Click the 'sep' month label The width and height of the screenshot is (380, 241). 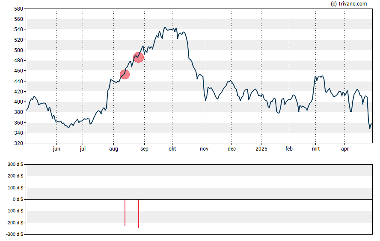click(x=145, y=149)
